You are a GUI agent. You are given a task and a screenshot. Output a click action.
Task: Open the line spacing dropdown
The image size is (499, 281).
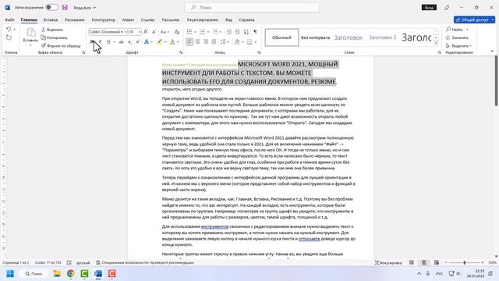pos(228,41)
